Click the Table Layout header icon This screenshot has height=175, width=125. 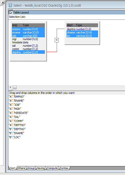click(11, 12)
